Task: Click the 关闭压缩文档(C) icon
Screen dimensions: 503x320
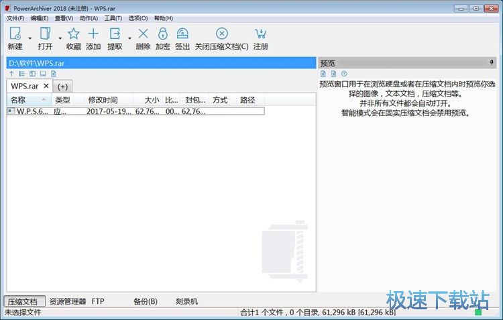Action: [222, 34]
